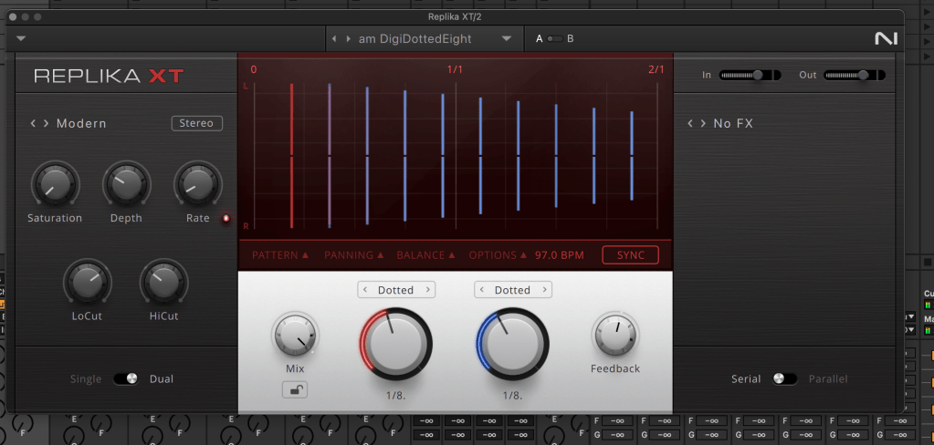Click the Native Instruments logo icon
Viewport: 934px width, 445px height.
pyautogui.click(x=886, y=38)
